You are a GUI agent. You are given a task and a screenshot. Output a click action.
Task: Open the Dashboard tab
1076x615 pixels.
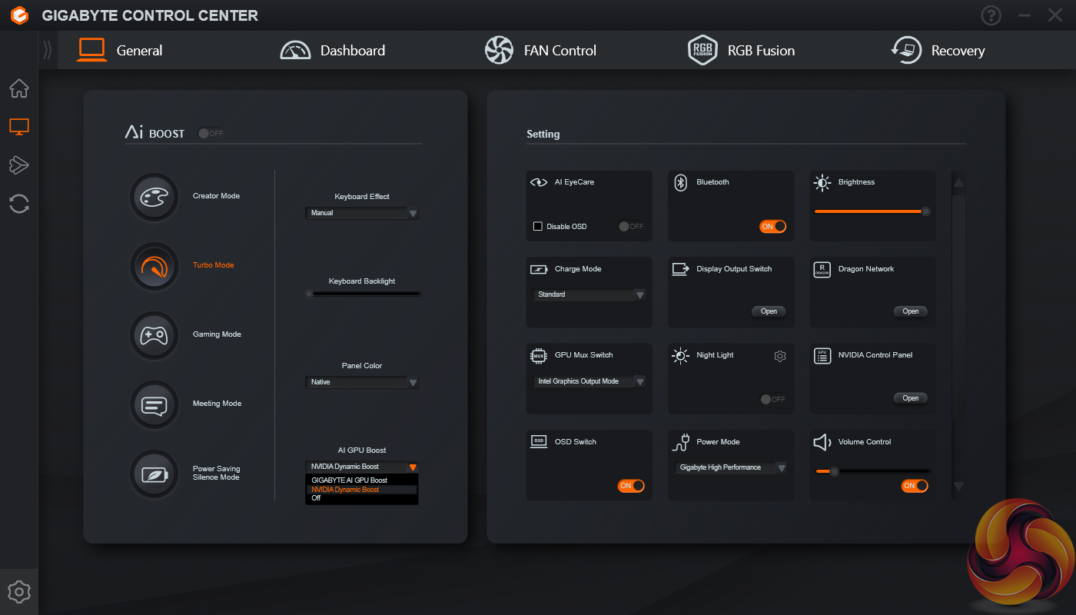click(333, 51)
